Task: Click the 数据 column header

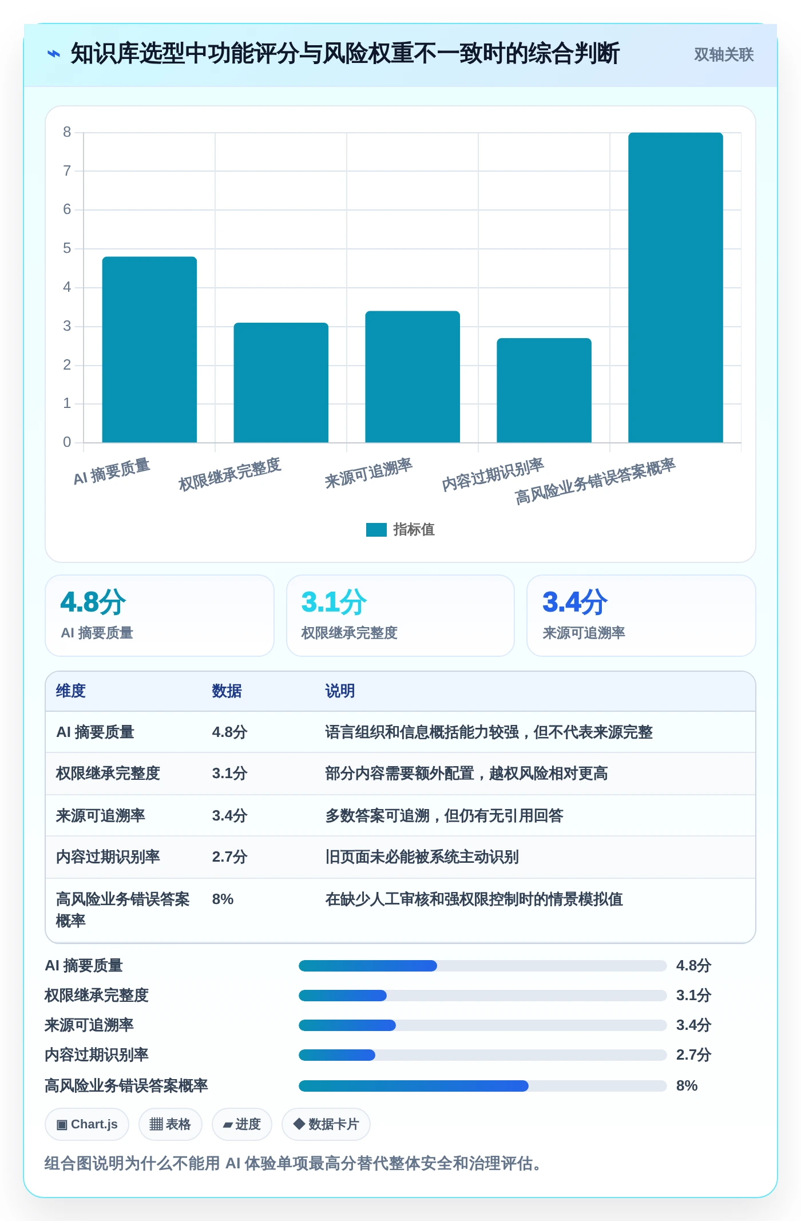Action: click(227, 691)
